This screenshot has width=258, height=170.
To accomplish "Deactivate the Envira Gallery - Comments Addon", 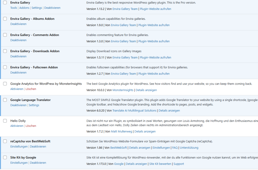I will click(18, 40).
